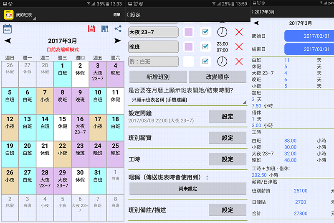Edit shift name field 大夜 23-7
This screenshot has width=334, height=223.
(153, 32)
